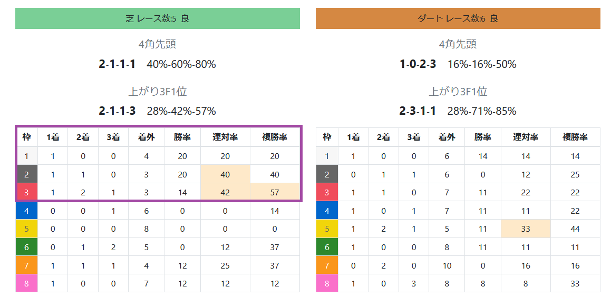Viewport: 611px width, 307px height.
Task: Click the 連対率 column header in dirt table
Action: (526, 137)
